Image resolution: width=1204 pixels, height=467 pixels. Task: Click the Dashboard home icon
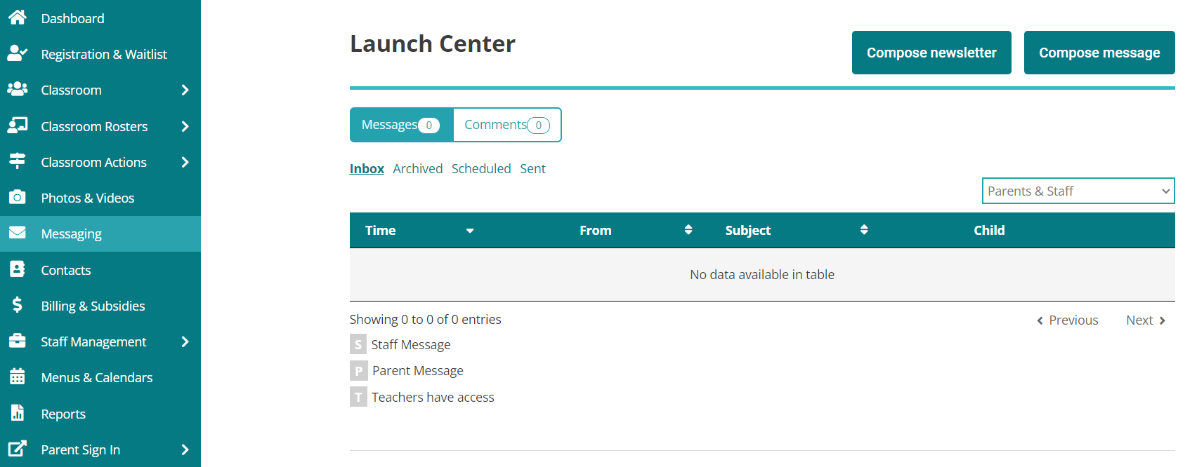coord(18,18)
